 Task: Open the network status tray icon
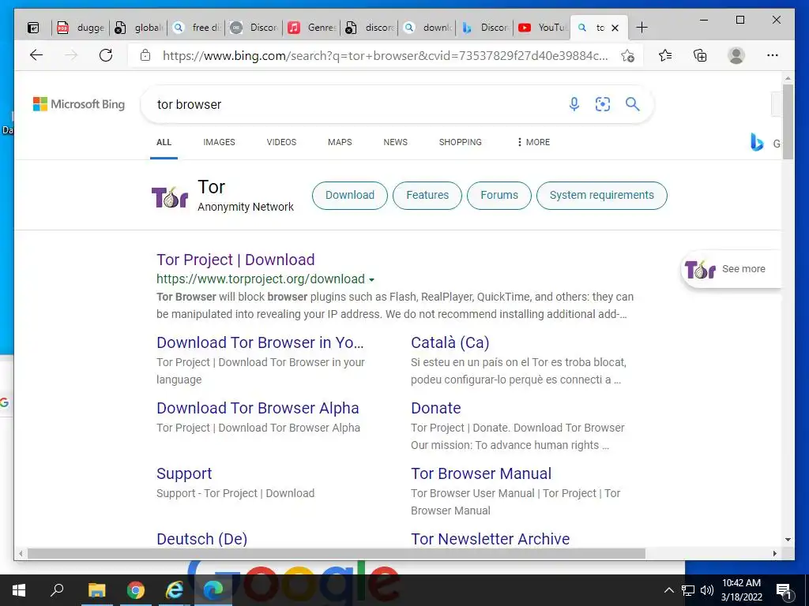click(688, 590)
